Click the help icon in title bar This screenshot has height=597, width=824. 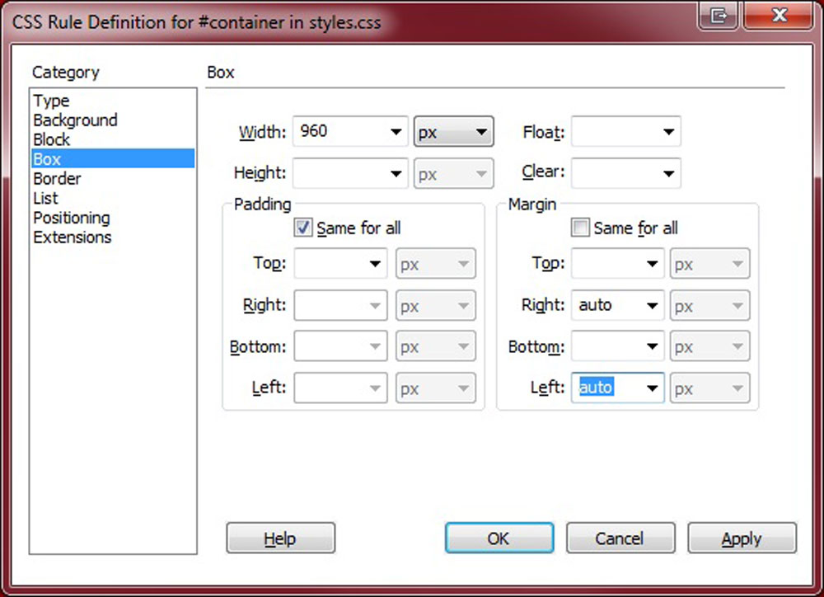719,16
